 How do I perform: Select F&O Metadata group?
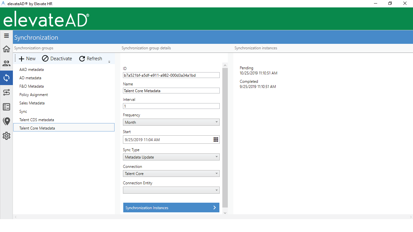coord(64,86)
